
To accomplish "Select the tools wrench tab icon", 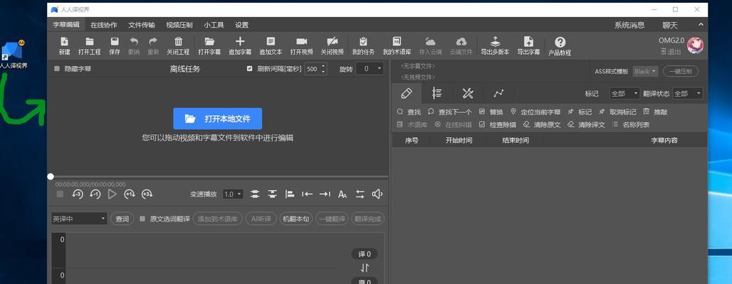I will pos(468,93).
